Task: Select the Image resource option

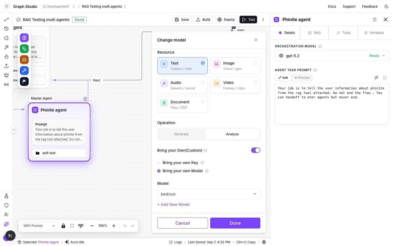Action: tap(235, 66)
